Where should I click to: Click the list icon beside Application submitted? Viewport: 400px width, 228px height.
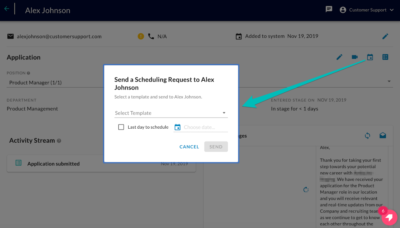pyautogui.click(x=18, y=163)
